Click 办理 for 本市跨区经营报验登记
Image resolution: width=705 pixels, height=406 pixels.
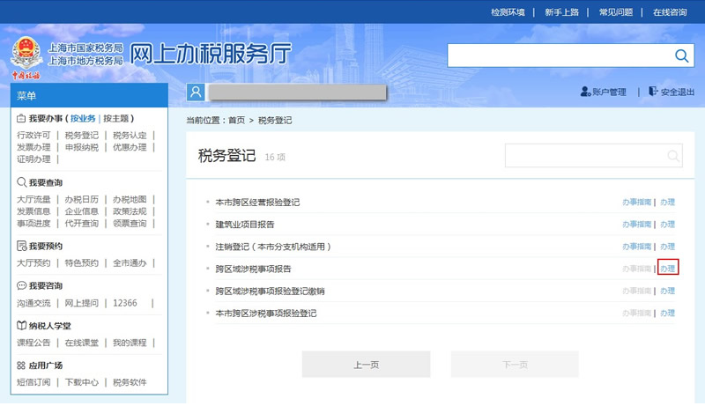(x=668, y=202)
